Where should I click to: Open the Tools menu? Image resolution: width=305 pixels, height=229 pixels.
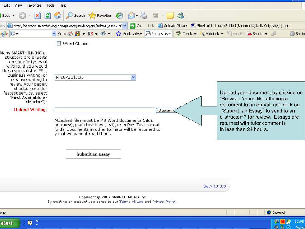pos(50,5)
